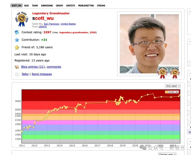
Task: Click the profile photo thumbnail
Action: click(x=149, y=44)
